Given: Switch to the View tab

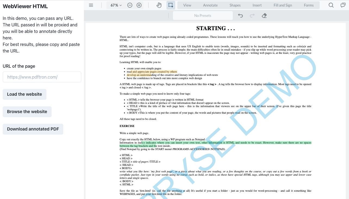Looking at the screenshot, I should tap(187, 5).
